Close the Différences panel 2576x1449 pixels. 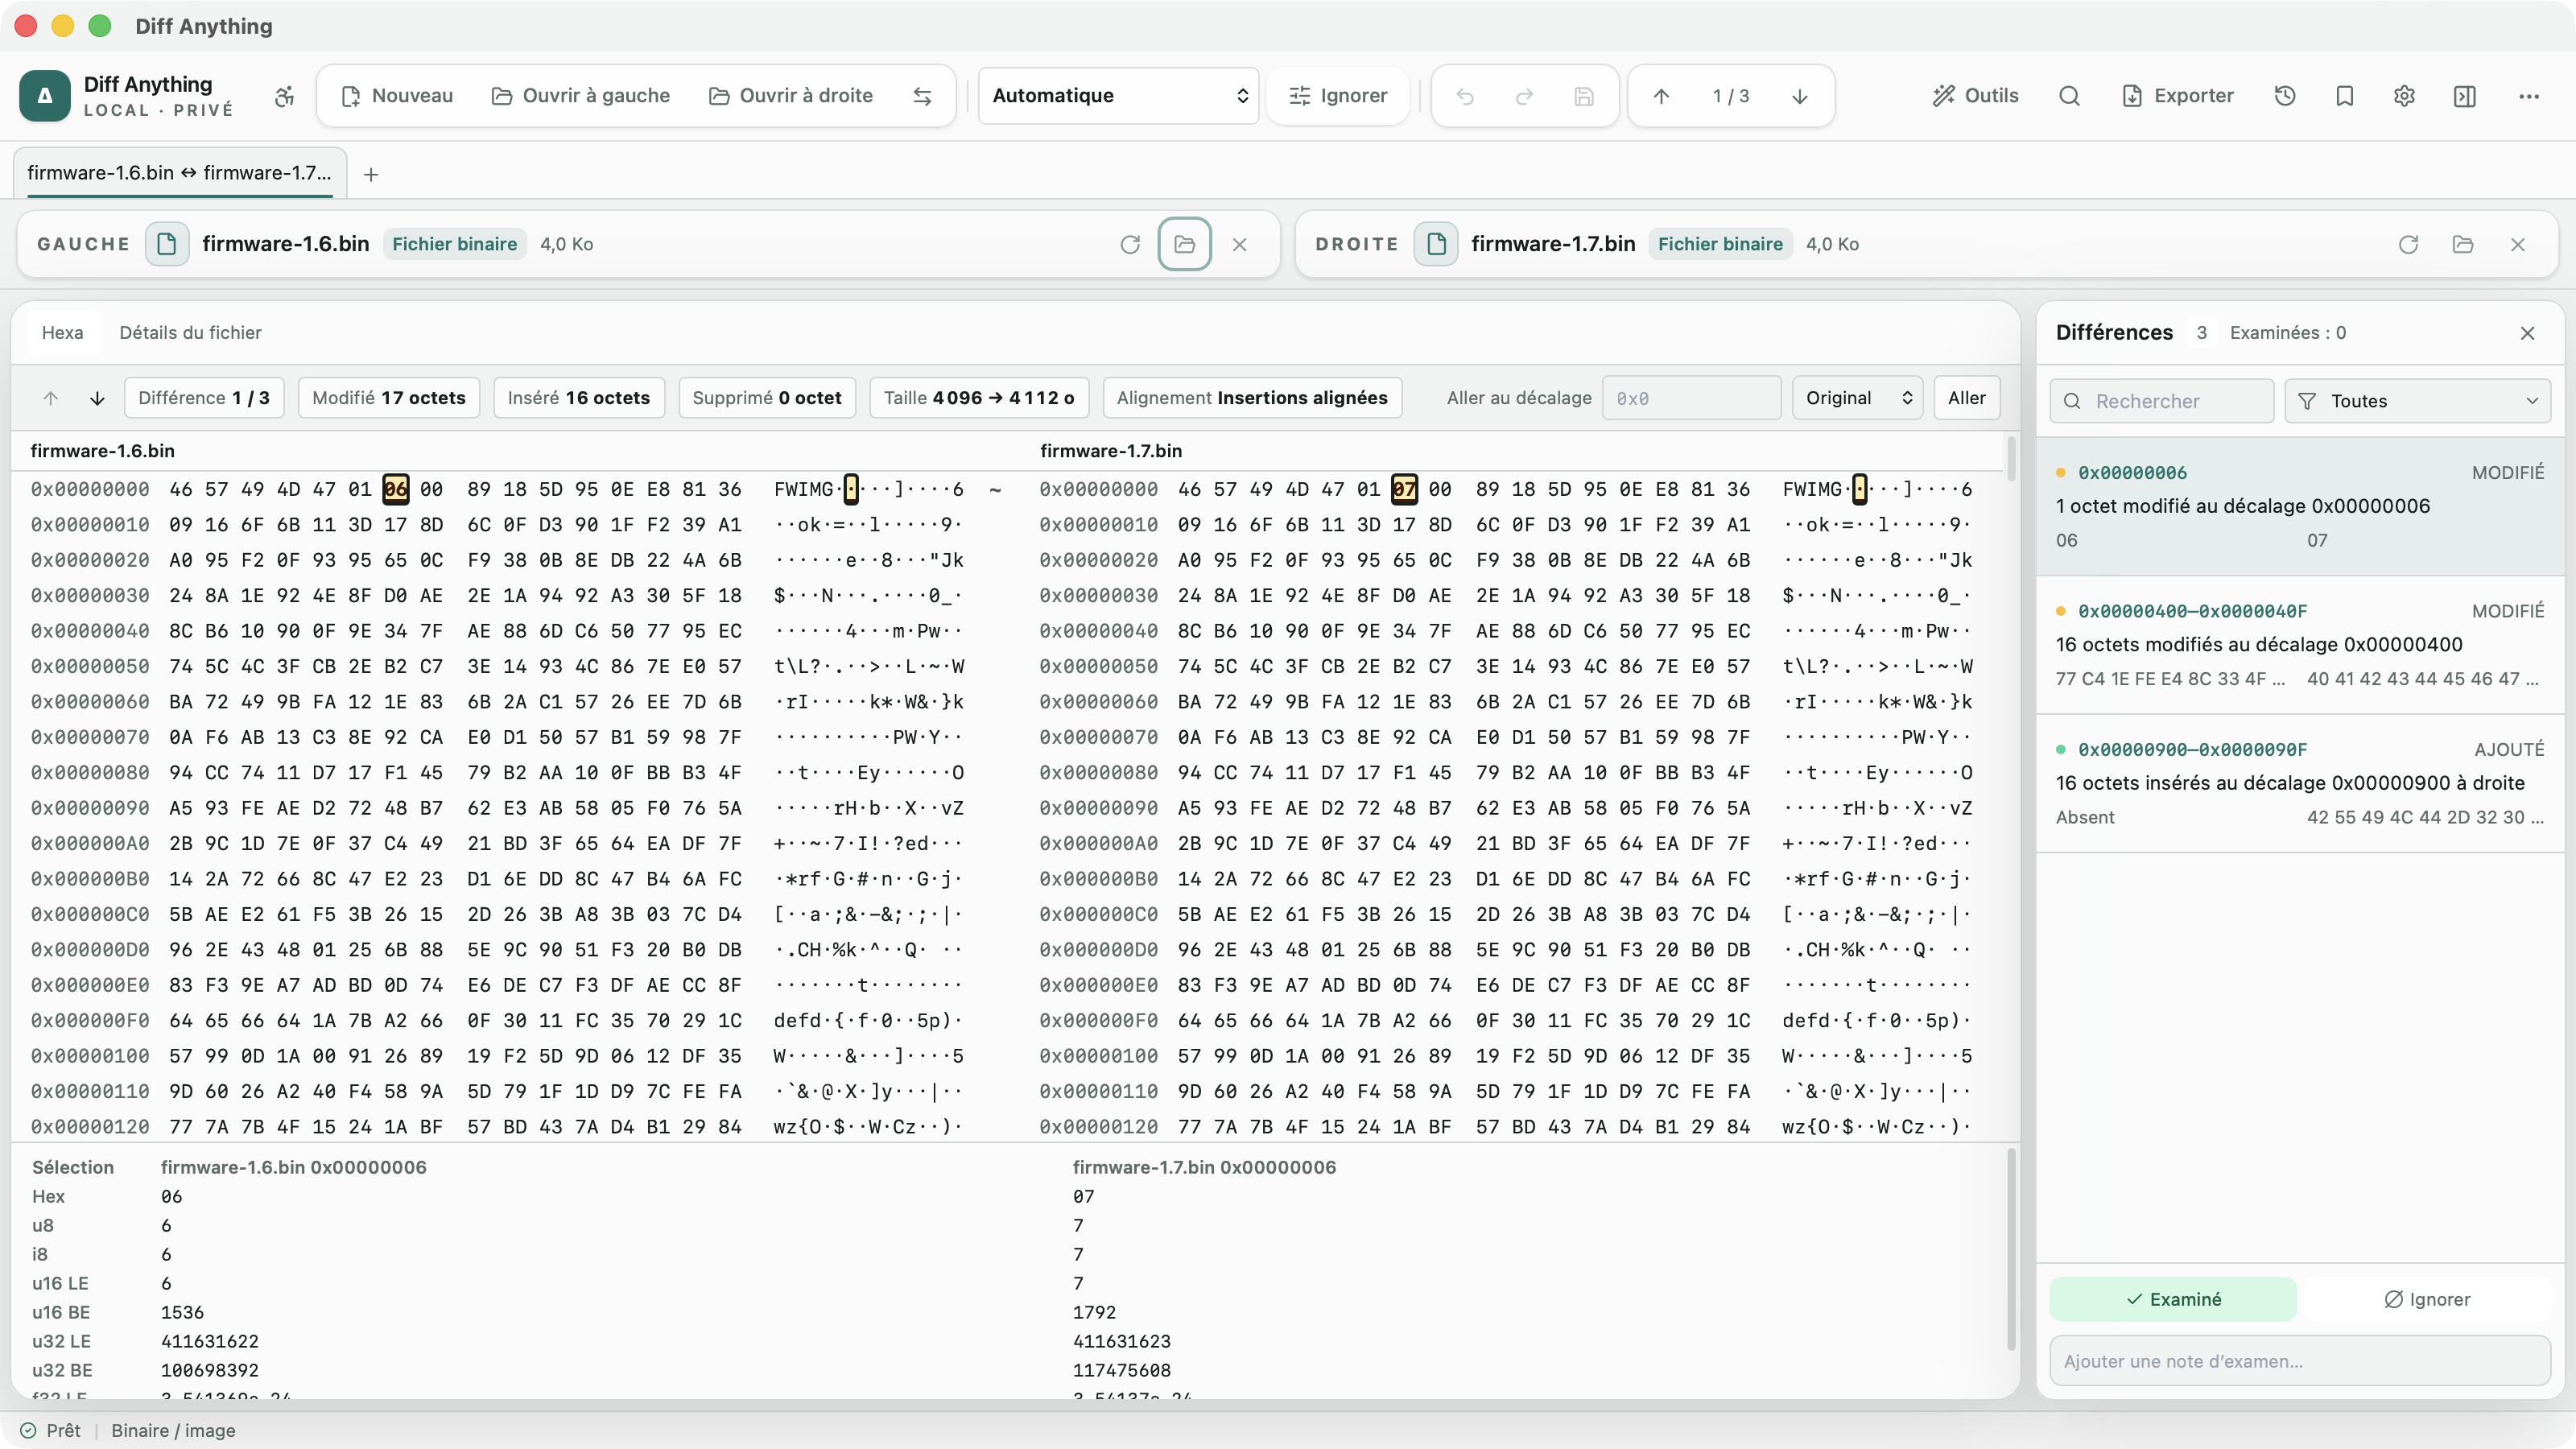(x=2528, y=333)
